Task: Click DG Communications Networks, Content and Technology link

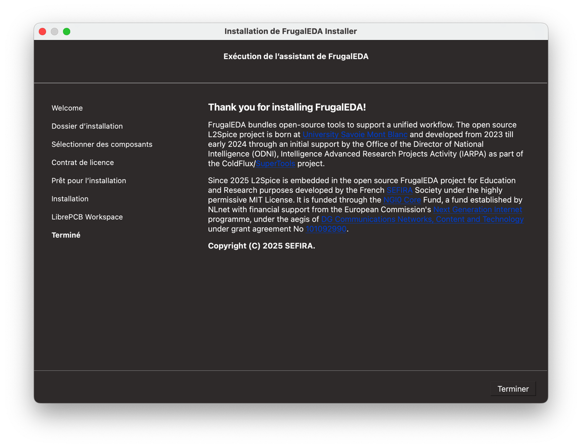Action: pos(422,219)
